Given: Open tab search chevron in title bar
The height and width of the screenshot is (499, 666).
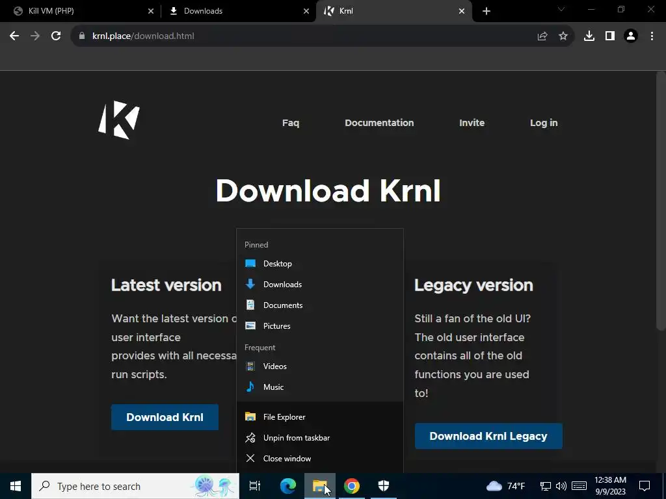Looking at the screenshot, I should (561, 9).
